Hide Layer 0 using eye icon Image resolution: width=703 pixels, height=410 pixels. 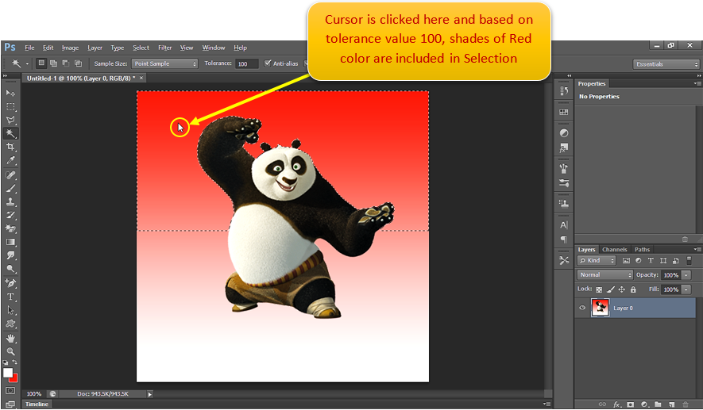[x=582, y=308]
